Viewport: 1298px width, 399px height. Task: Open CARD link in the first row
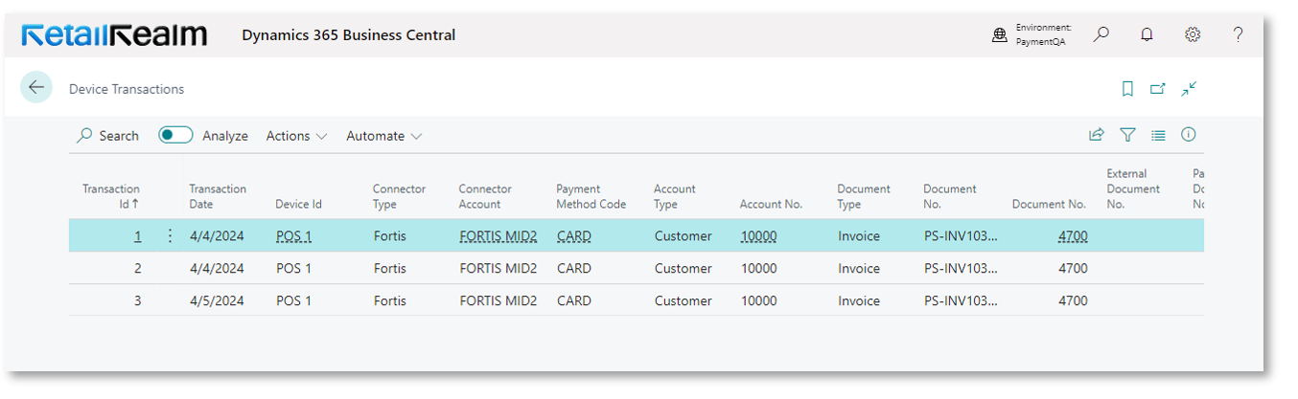[x=574, y=235]
